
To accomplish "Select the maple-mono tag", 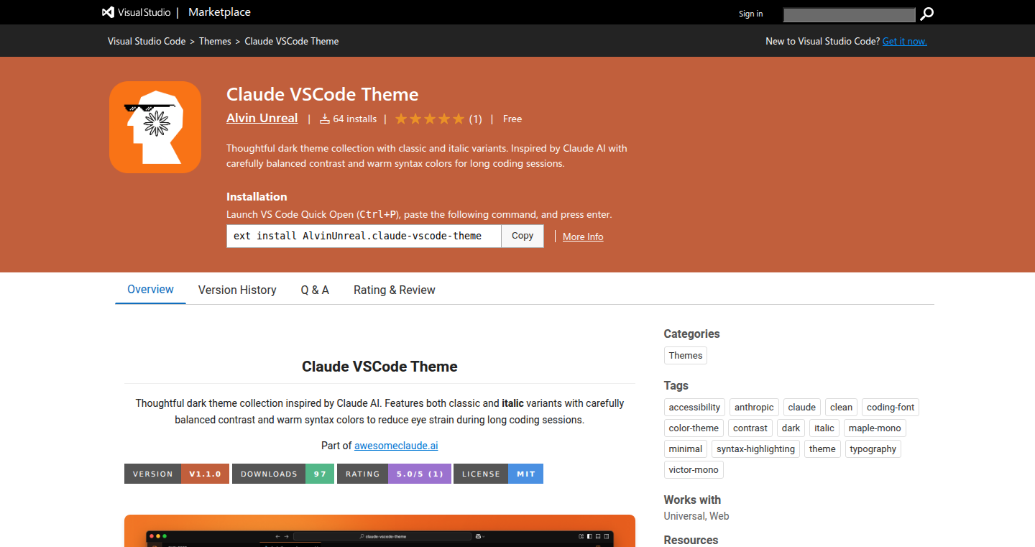I will point(875,428).
